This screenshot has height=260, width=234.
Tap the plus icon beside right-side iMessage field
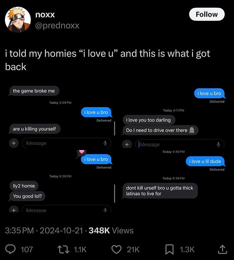[127, 144]
